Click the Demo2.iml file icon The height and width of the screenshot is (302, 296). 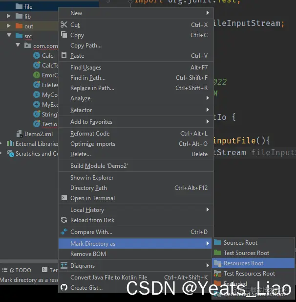tap(20, 134)
